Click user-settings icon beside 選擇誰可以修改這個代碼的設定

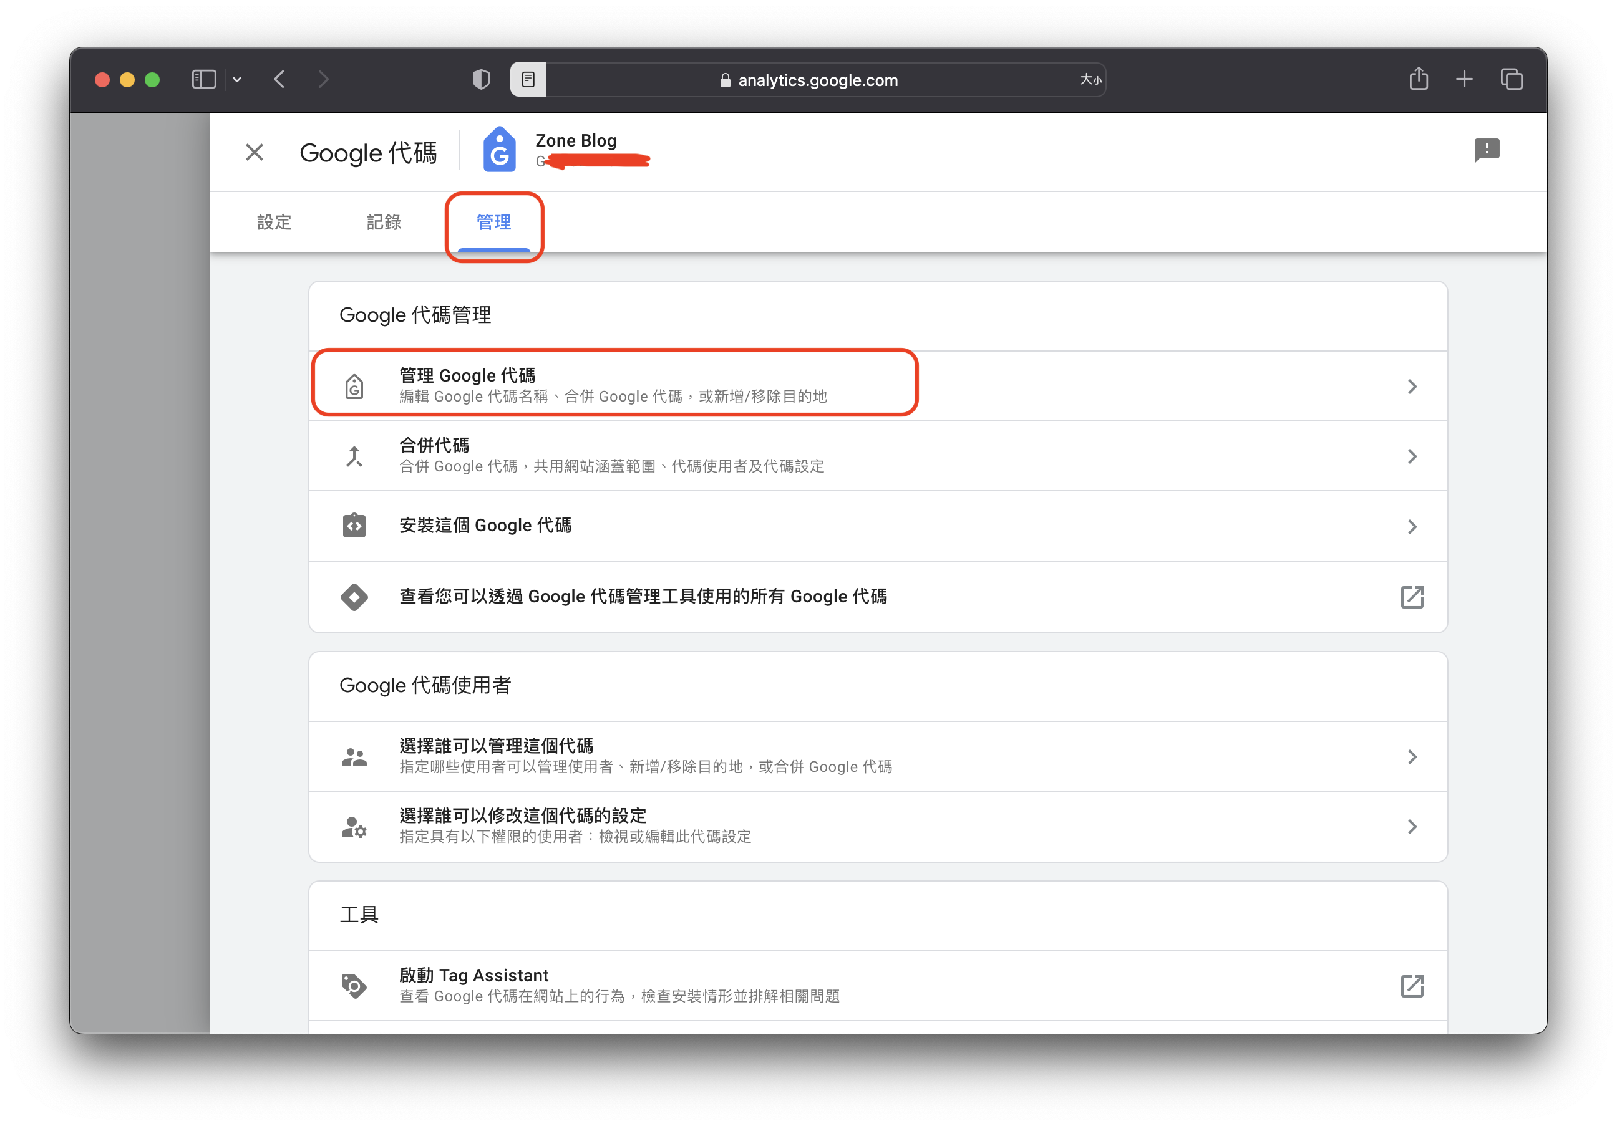pyautogui.click(x=354, y=827)
